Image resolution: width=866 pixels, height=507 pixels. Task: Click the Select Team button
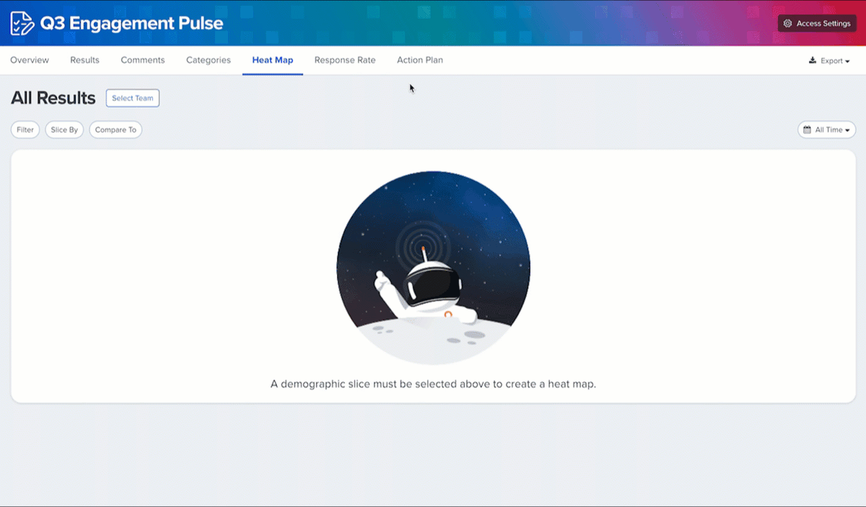click(x=133, y=98)
